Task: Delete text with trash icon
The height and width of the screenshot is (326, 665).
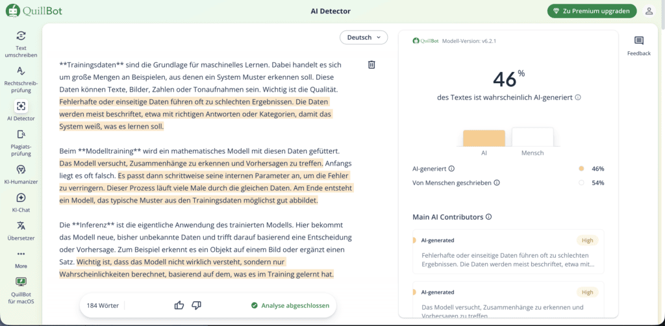Action: coord(371,64)
